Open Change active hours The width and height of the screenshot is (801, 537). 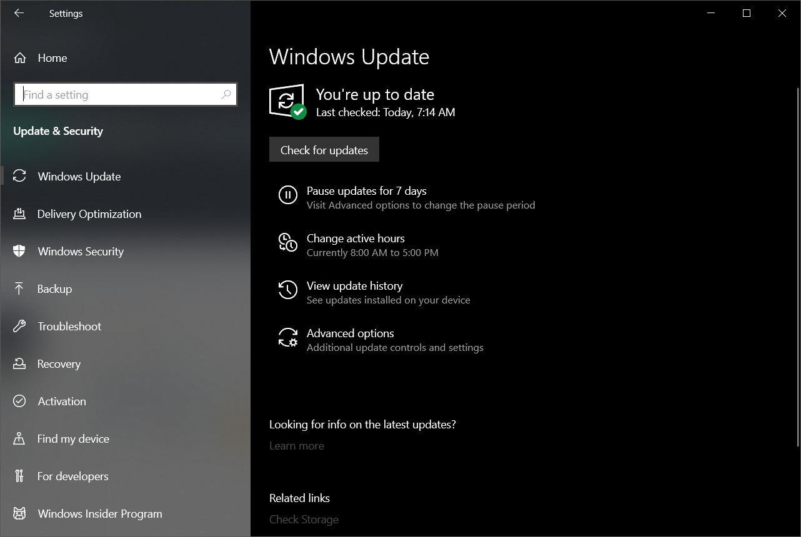[x=356, y=239]
